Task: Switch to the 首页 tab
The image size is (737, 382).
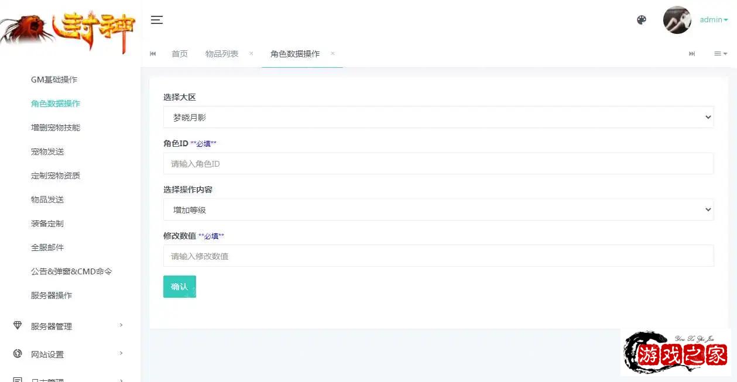Action: point(180,54)
